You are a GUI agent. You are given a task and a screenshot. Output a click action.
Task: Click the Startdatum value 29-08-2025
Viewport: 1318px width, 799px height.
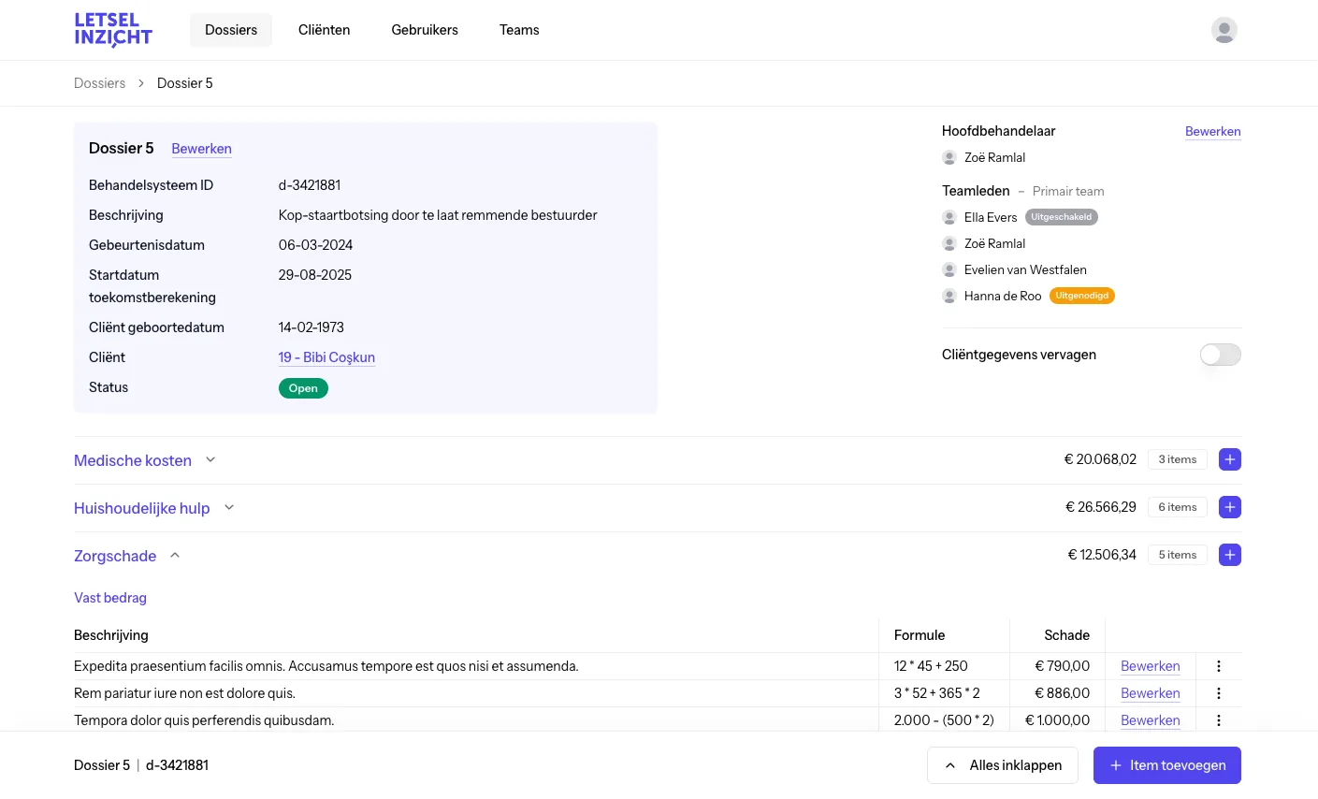(x=315, y=275)
